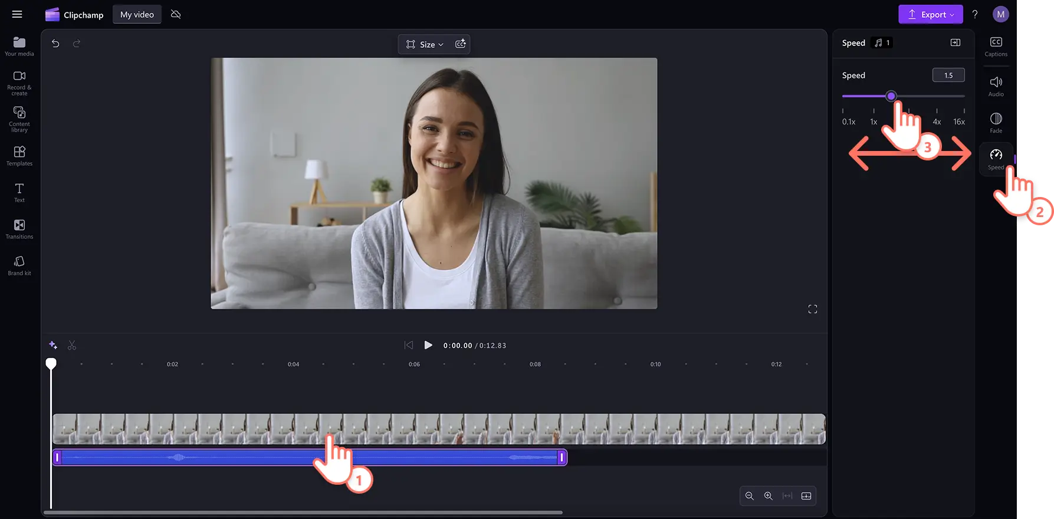Open the Fade panel icon

pos(996,123)
